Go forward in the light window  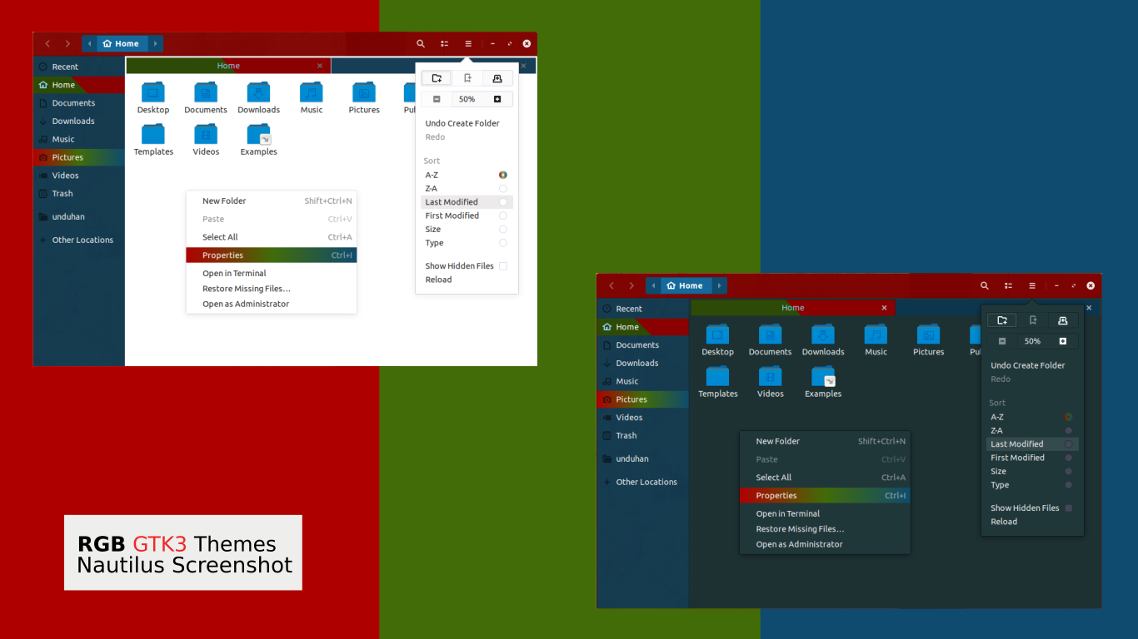click(67, 43)
